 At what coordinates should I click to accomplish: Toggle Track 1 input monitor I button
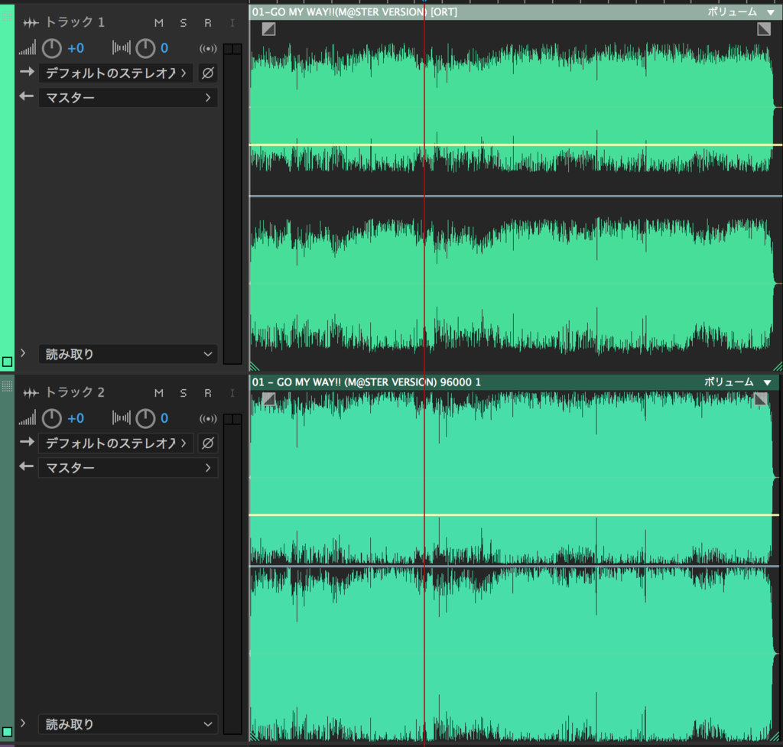pyautogui.click(x=232, y=23)
